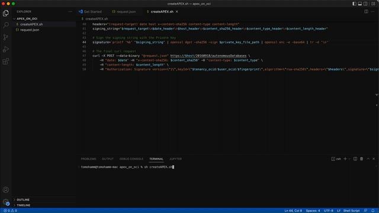
Task: Open Customize Layout button in title bar
Action: (x=373, y=4)
